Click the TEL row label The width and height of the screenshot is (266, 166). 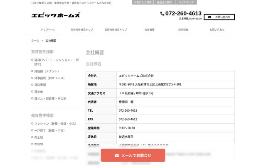point(91,111)
